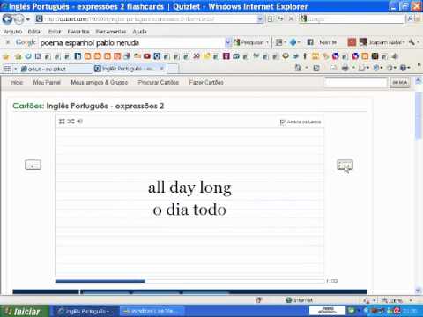
Task: Open the IE Help question-mark icon
Action: click(x=403, y=68)
